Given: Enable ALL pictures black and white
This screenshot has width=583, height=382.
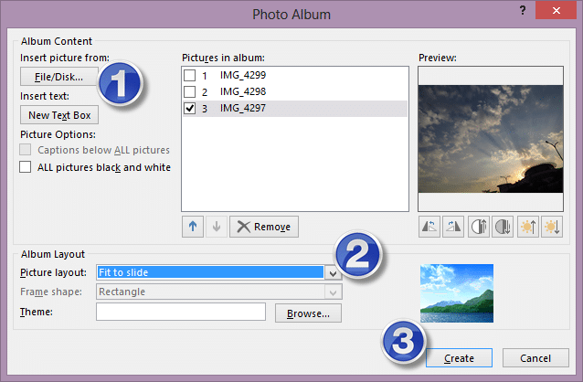Looking at the screenshot, I should [26, 167].
